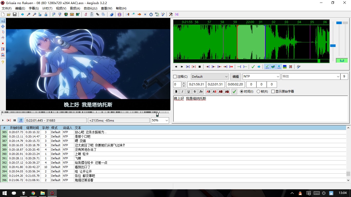
Task: Select the standard crosshair visual tool
Action: pos(3,21)
